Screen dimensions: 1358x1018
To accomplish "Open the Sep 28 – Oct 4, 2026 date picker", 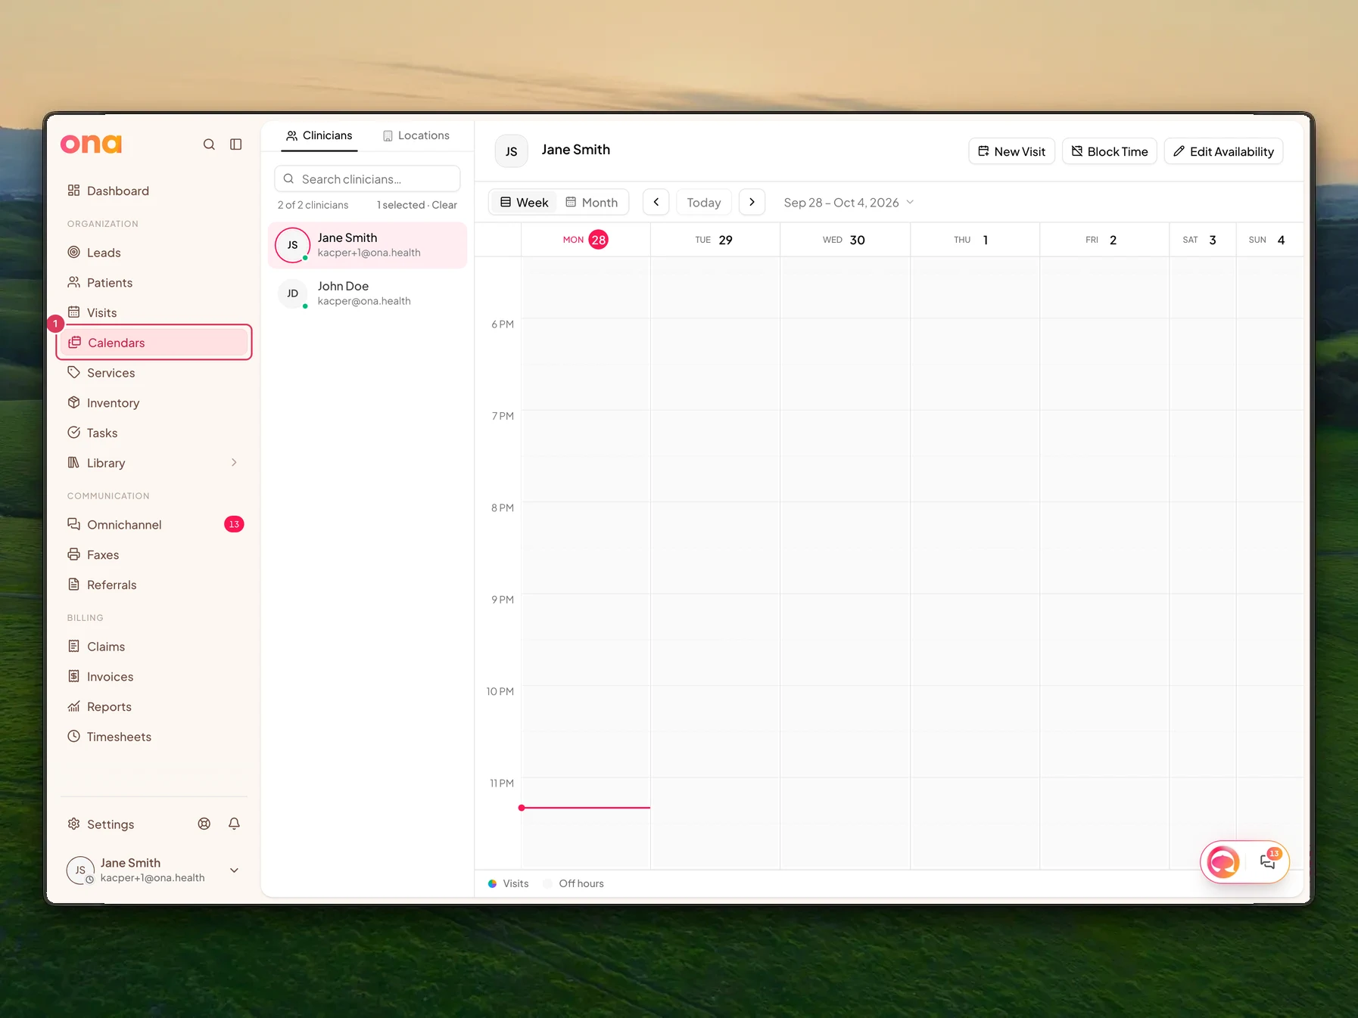I will point(849,203).
